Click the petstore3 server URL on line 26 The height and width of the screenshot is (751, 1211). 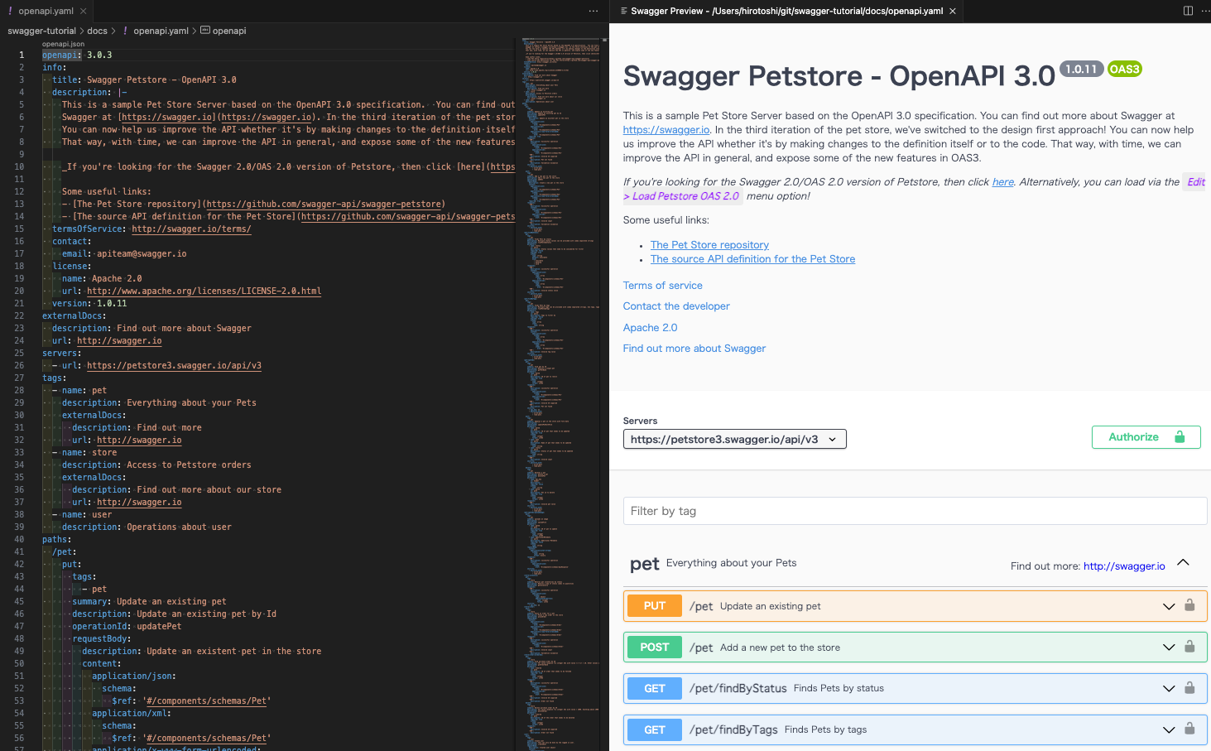(x=174, y=365)
